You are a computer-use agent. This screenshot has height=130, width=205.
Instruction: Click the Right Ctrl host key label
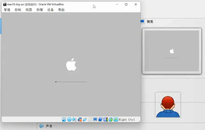127,120
